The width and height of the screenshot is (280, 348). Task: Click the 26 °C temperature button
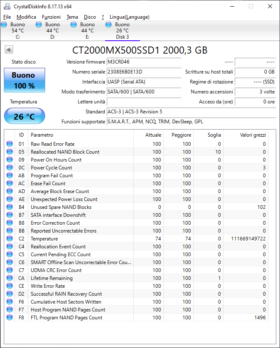pos(25,116)
